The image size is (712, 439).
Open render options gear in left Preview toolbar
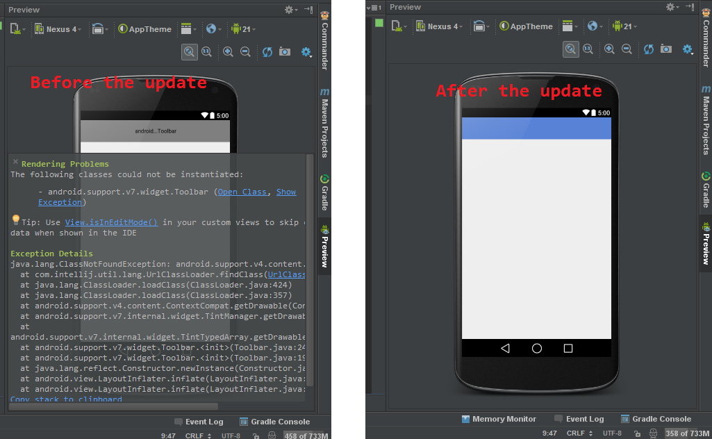click(306, 52)
